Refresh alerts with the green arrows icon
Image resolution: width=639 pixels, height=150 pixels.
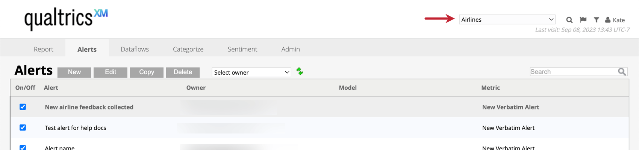(300, 71)
